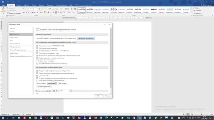
Task: Toggle 'Помечать повторяющиеся слова' checkbox
Action: tap(37, 53)
